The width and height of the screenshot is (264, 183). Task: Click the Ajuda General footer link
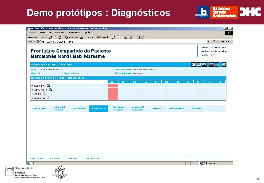(x=37, y=159)
